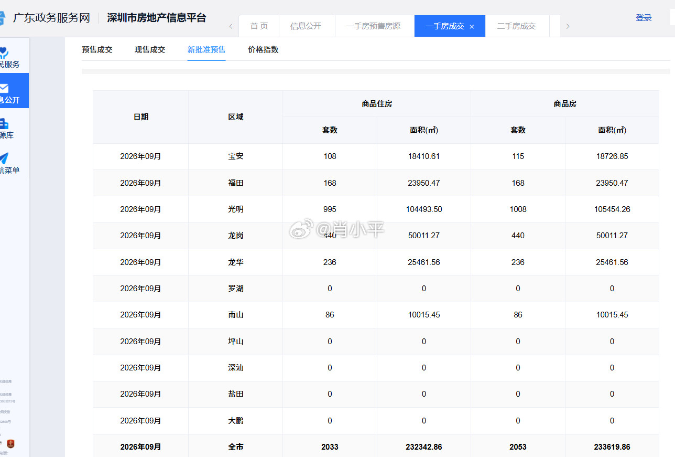Click the total 232342.86 in 全市 row

[424, 447]
